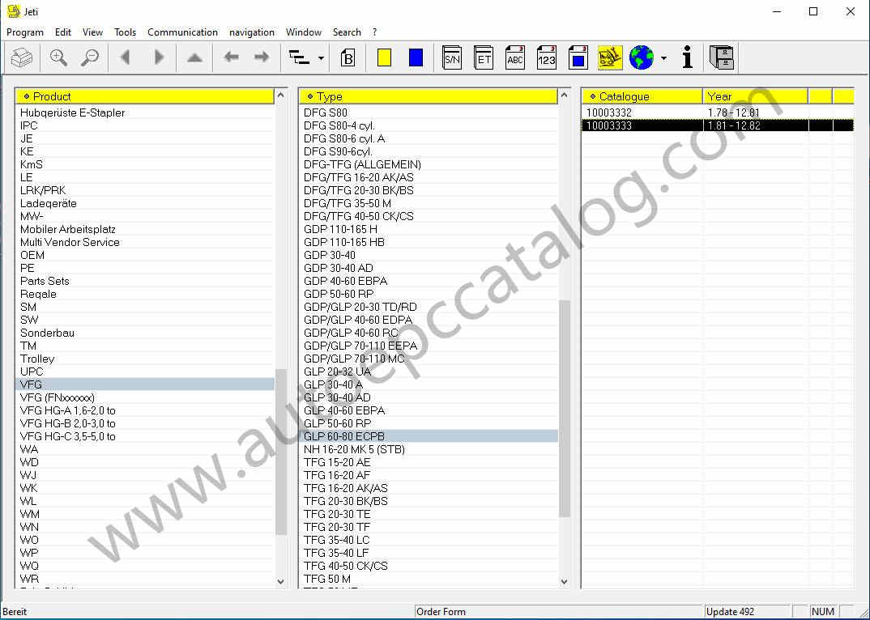Click the up triangle toolbar icon
Viewport: 870px width, 620px height.
[194, 57]
